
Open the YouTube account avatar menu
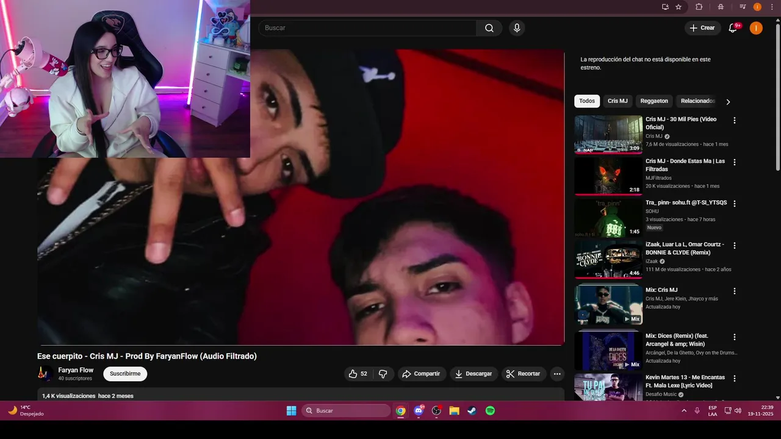pyautogui.click(x=756, y=28)
